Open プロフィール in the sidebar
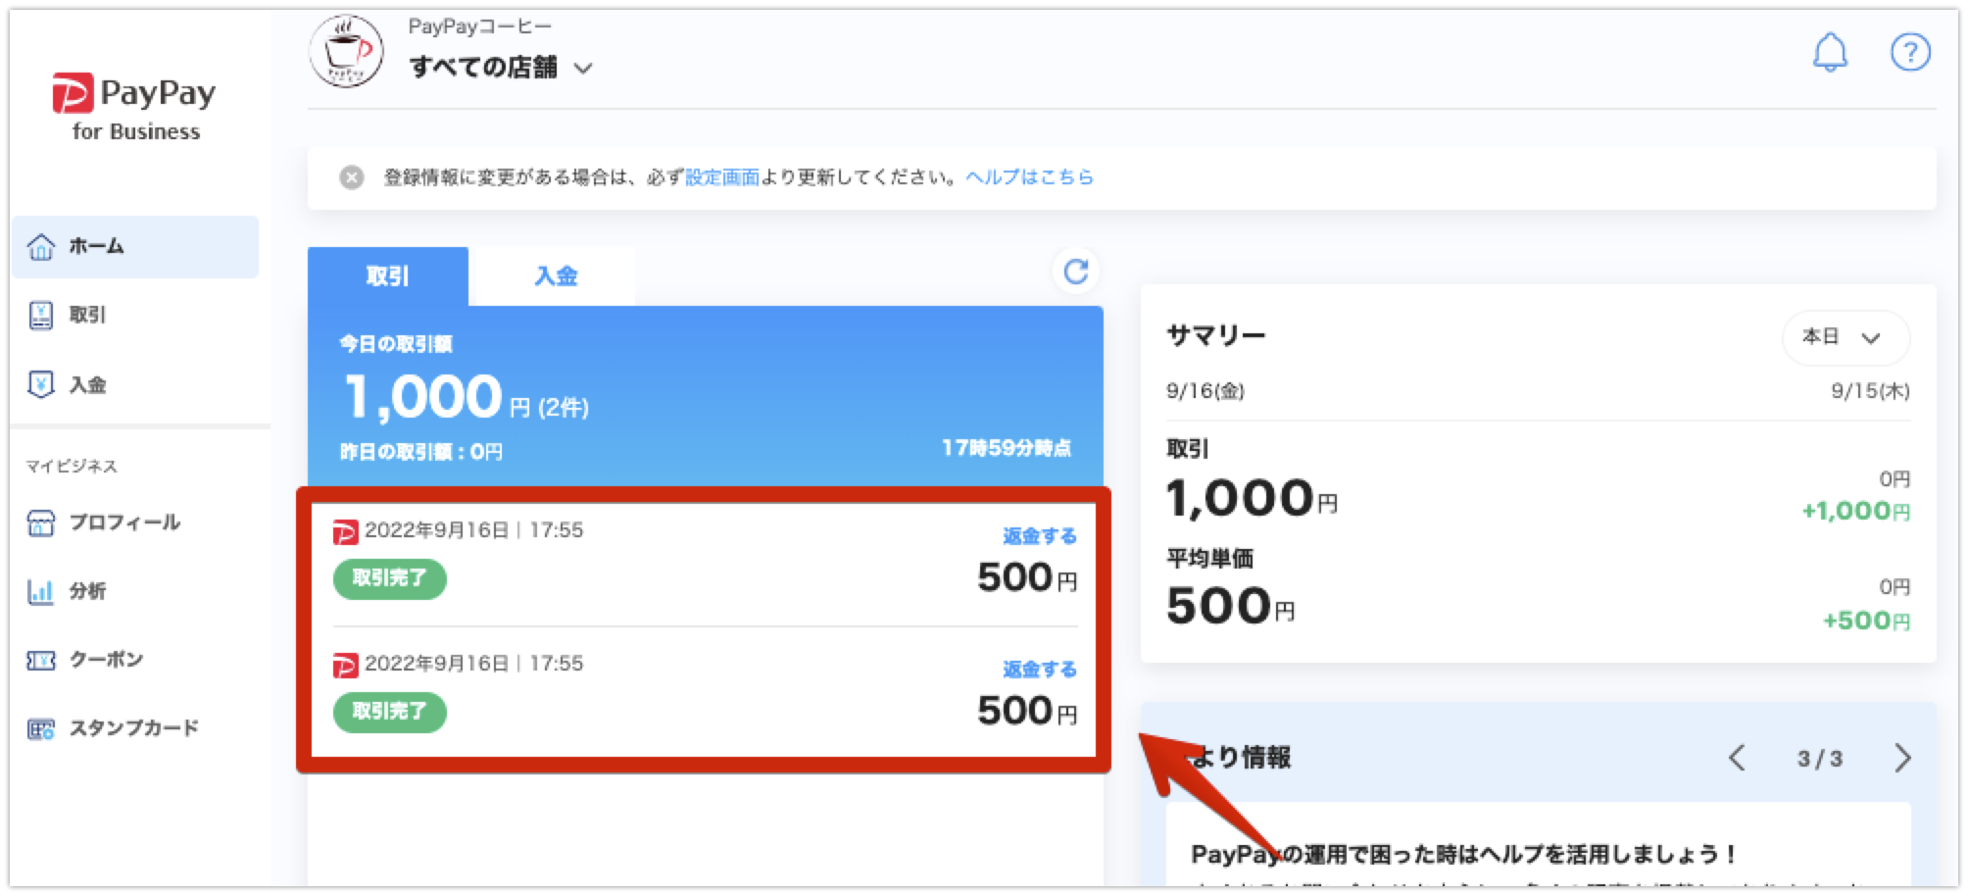This screenshot has height=896, width=1968. tap(135, 523)
